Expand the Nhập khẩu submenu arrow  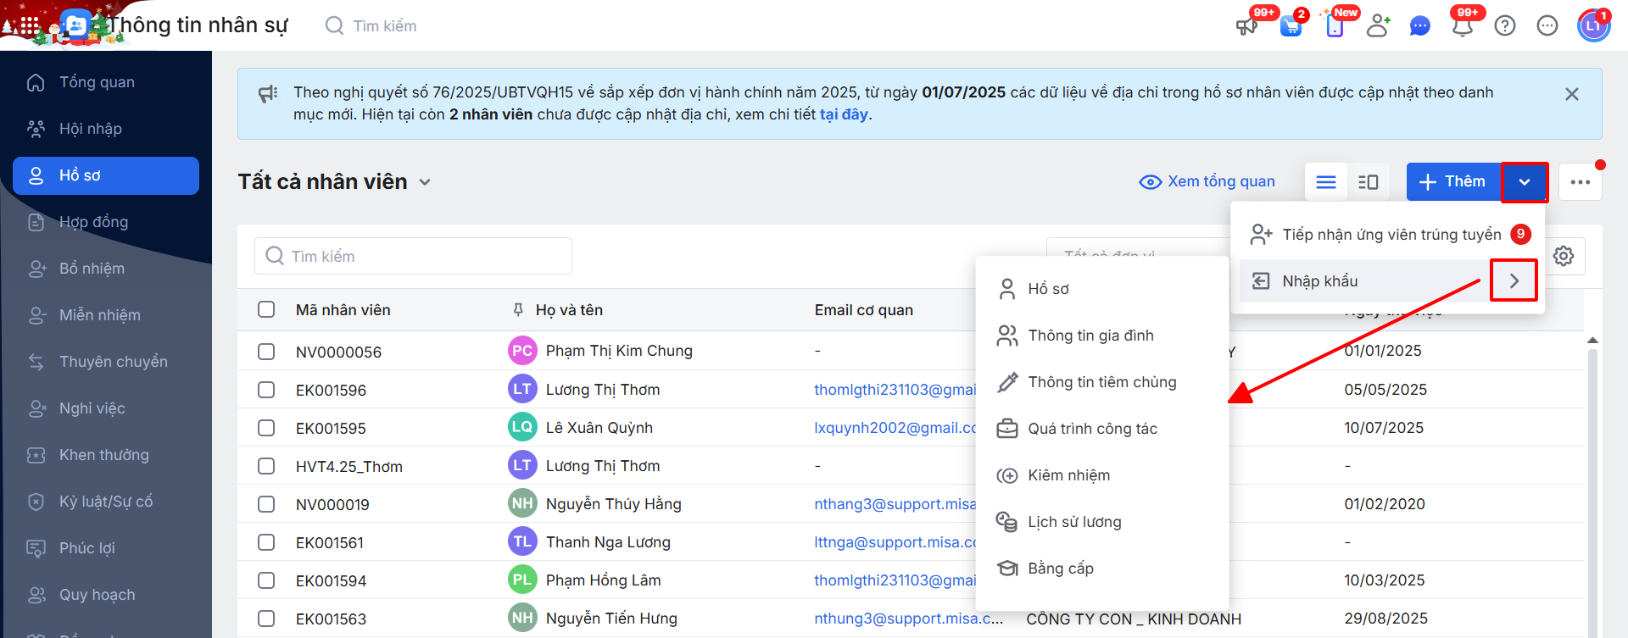coord(1514,280)
